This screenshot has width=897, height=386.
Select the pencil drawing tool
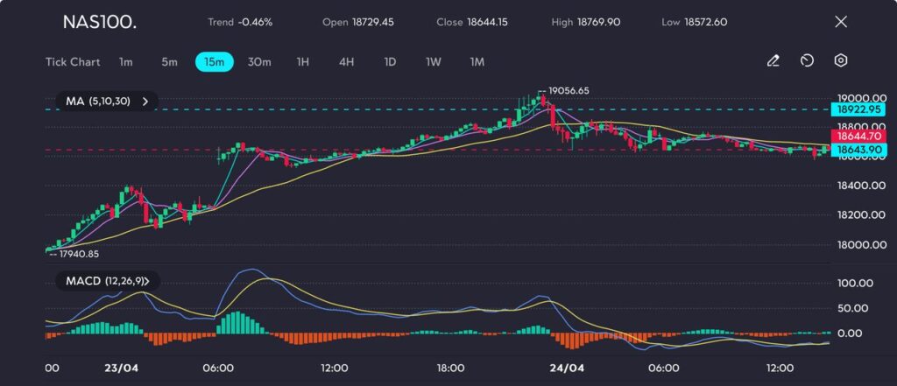tap(773, 61)
